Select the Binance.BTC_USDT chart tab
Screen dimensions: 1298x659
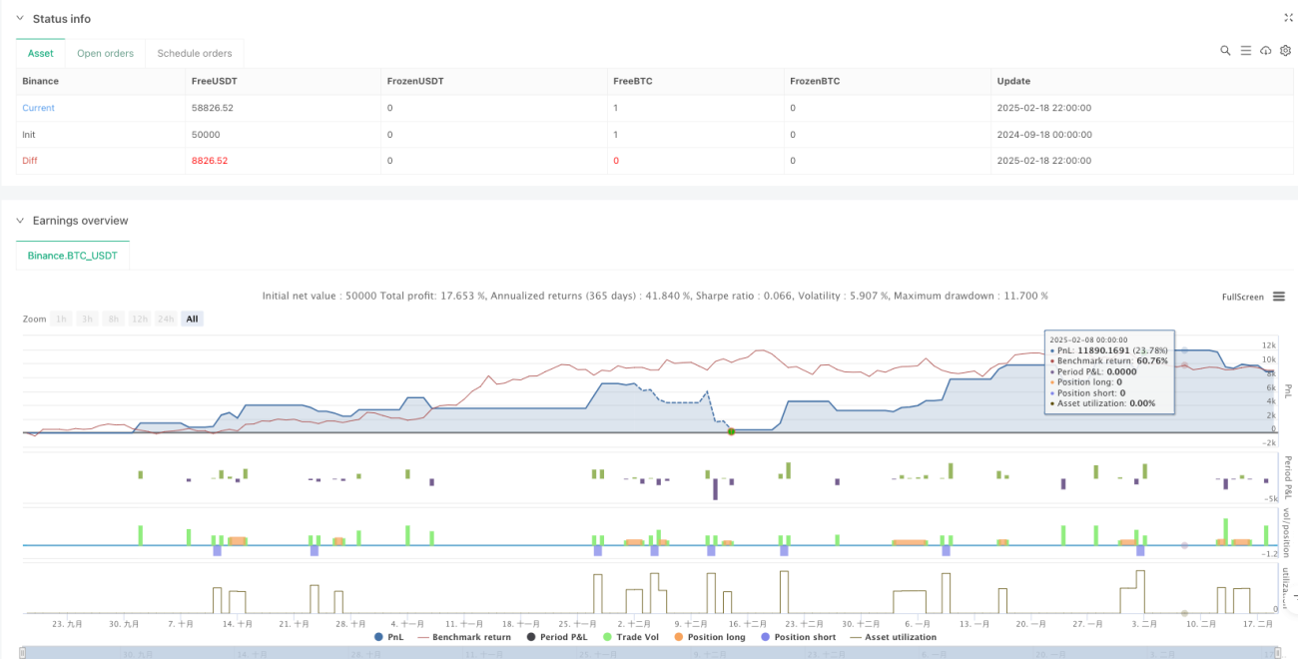72,256
